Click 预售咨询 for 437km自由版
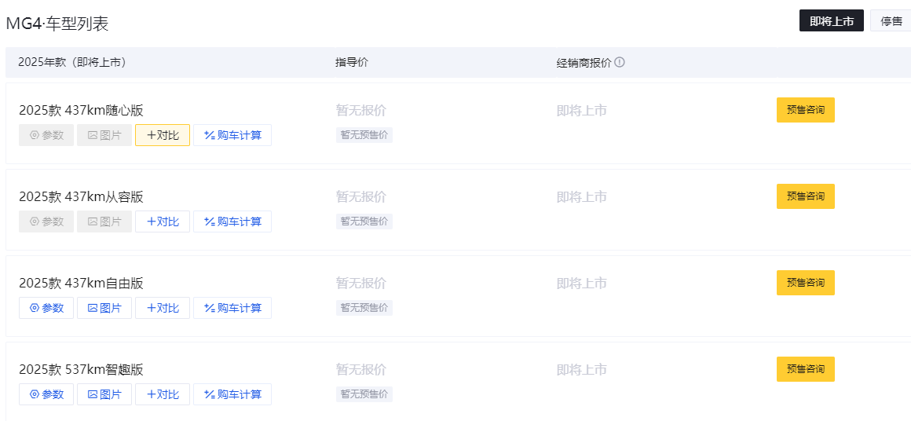The image size is (911, 421). [805, 283]
